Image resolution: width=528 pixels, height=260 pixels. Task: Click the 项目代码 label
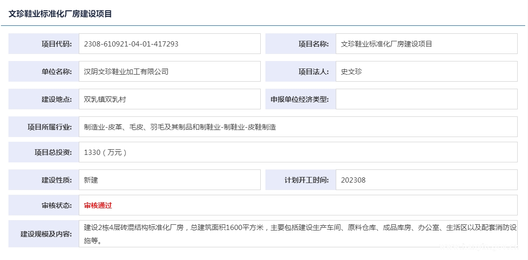coord(57,44)
